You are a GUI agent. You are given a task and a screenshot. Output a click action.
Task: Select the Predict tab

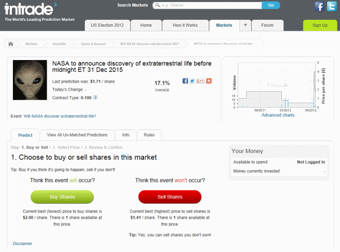25,135
